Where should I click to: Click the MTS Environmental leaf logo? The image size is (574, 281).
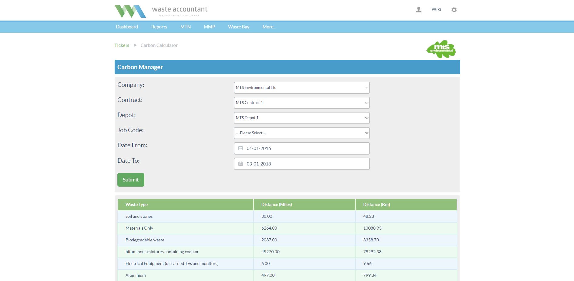coord(441,49)
